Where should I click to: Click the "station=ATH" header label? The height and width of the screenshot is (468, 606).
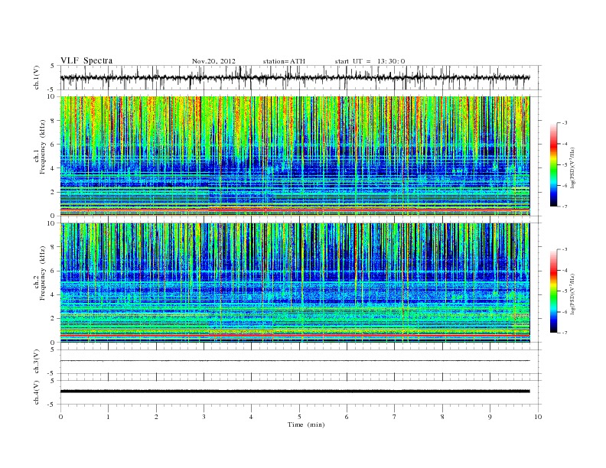[284, 61]
